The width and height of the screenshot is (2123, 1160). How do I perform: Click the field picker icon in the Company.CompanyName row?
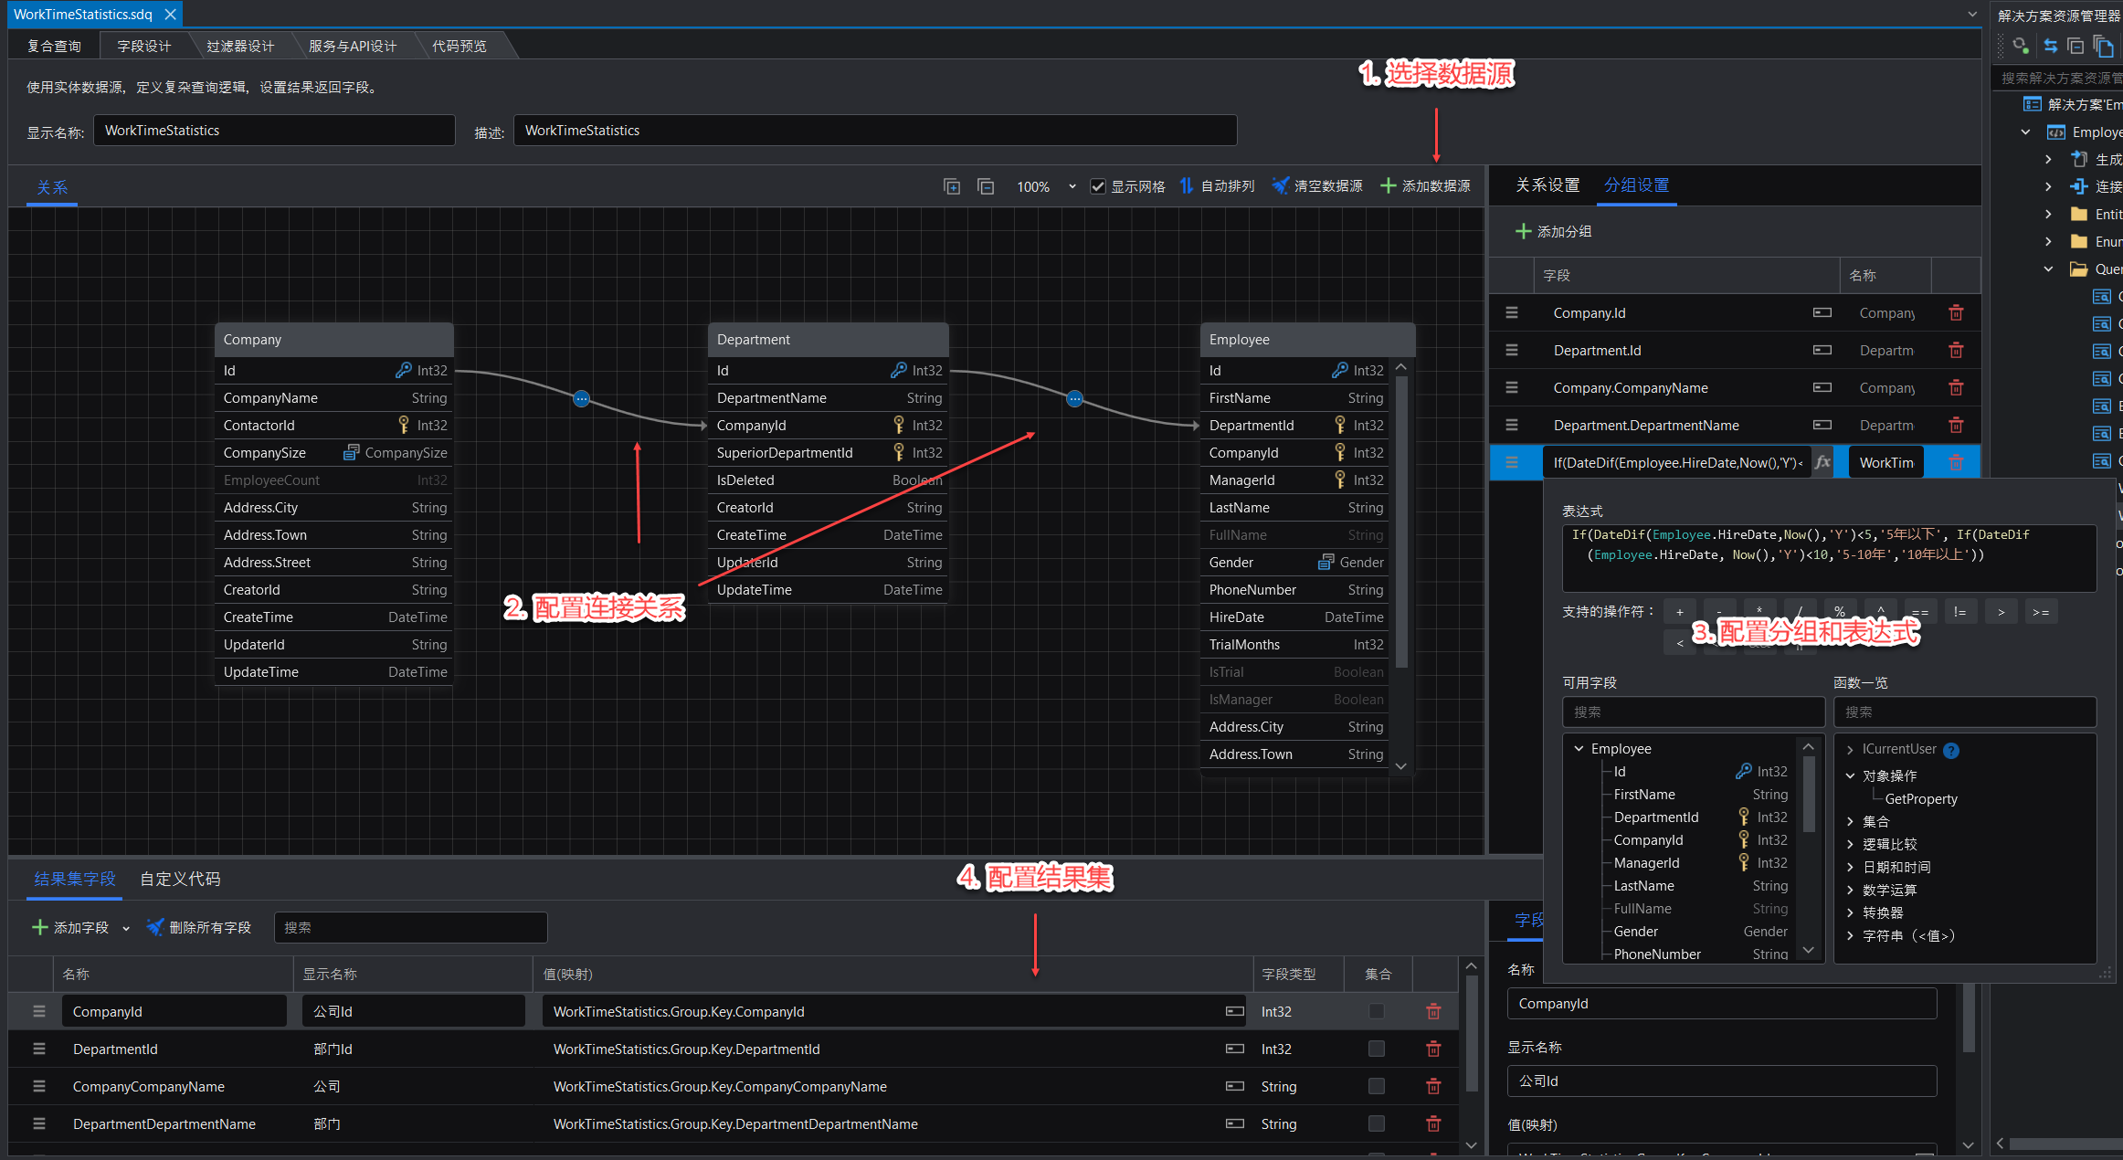coord(1822,387)
